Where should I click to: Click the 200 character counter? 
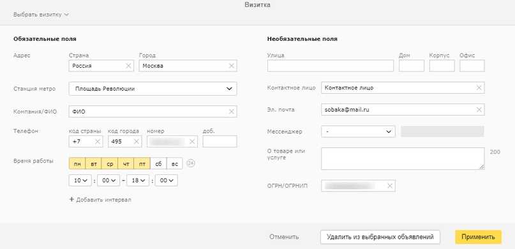coord(495,152)
